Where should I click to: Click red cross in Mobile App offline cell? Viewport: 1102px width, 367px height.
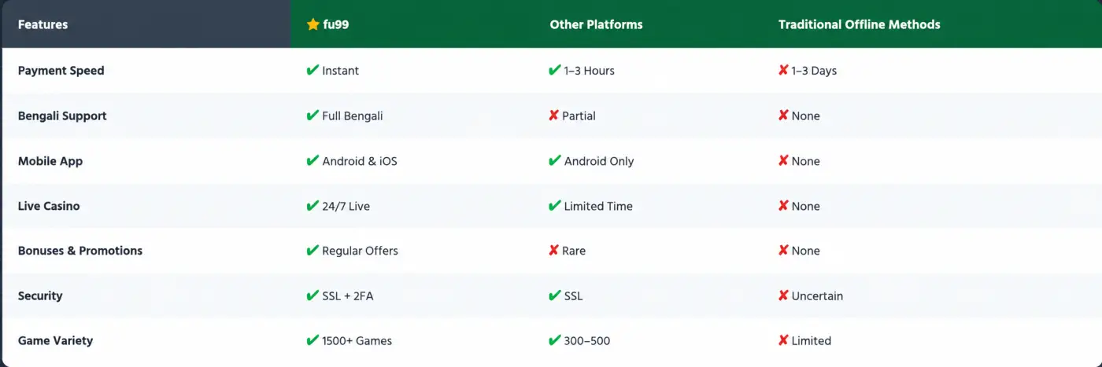point(783,160)
